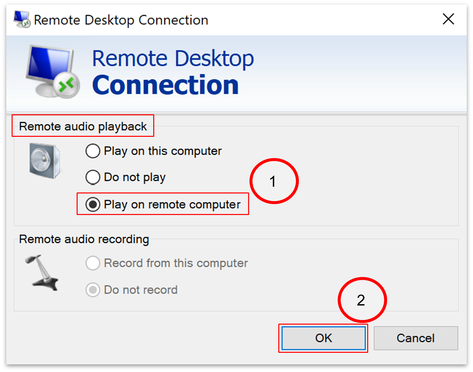Click the green arrows badge on banner logo

pos(67,86)
